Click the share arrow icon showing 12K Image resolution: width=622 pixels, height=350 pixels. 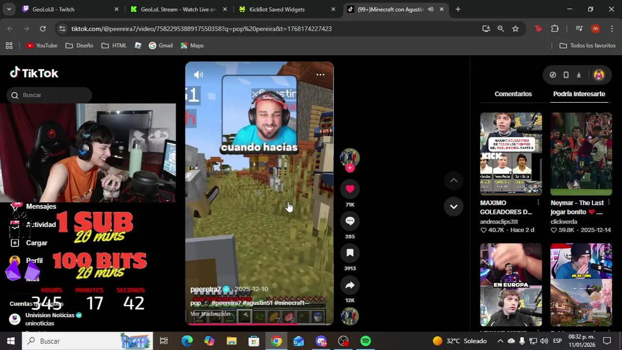tap(350, 285)
